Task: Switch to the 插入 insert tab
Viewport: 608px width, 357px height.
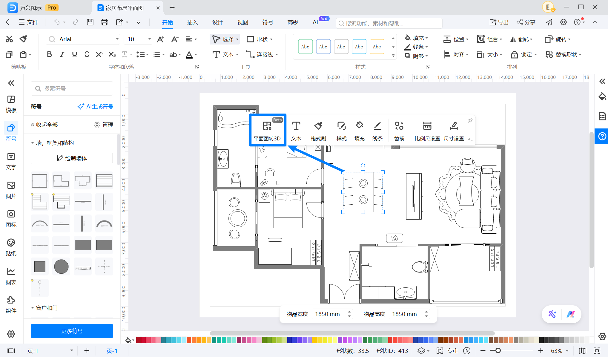Action: point(192,22)
